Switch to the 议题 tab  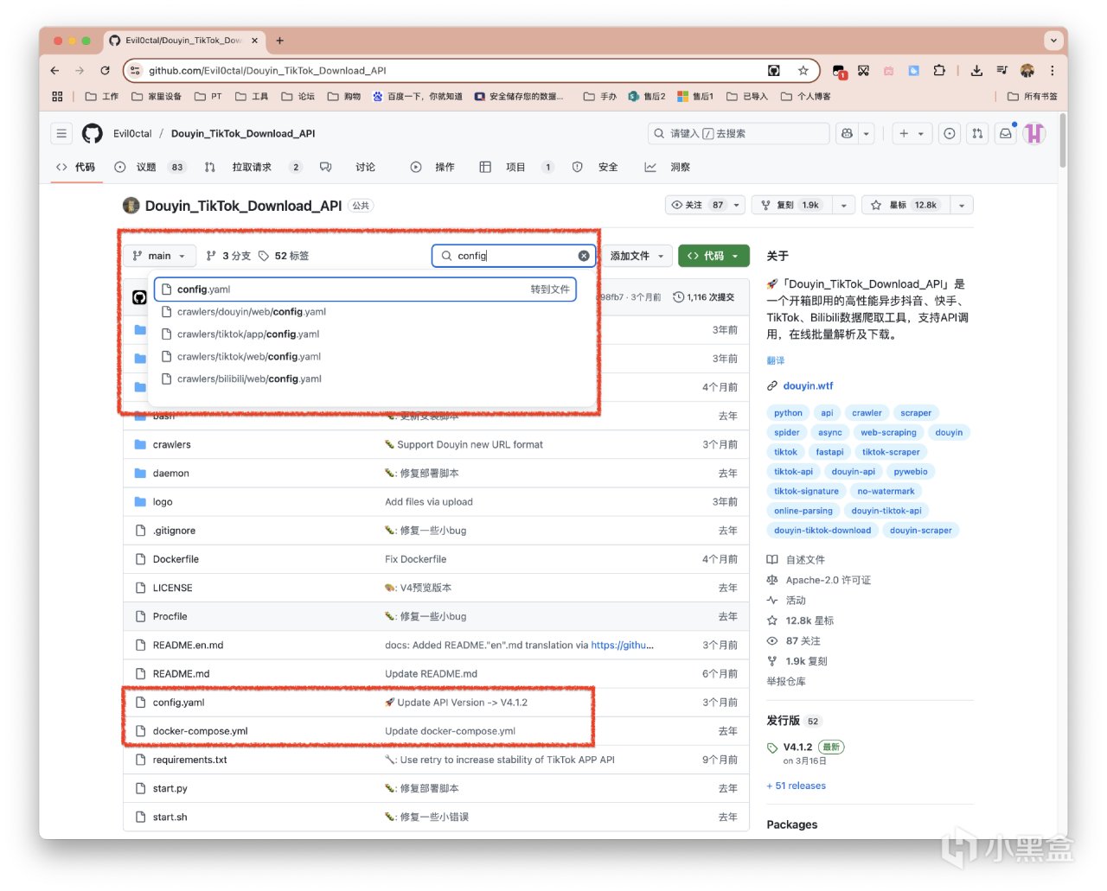pos(149,167)
